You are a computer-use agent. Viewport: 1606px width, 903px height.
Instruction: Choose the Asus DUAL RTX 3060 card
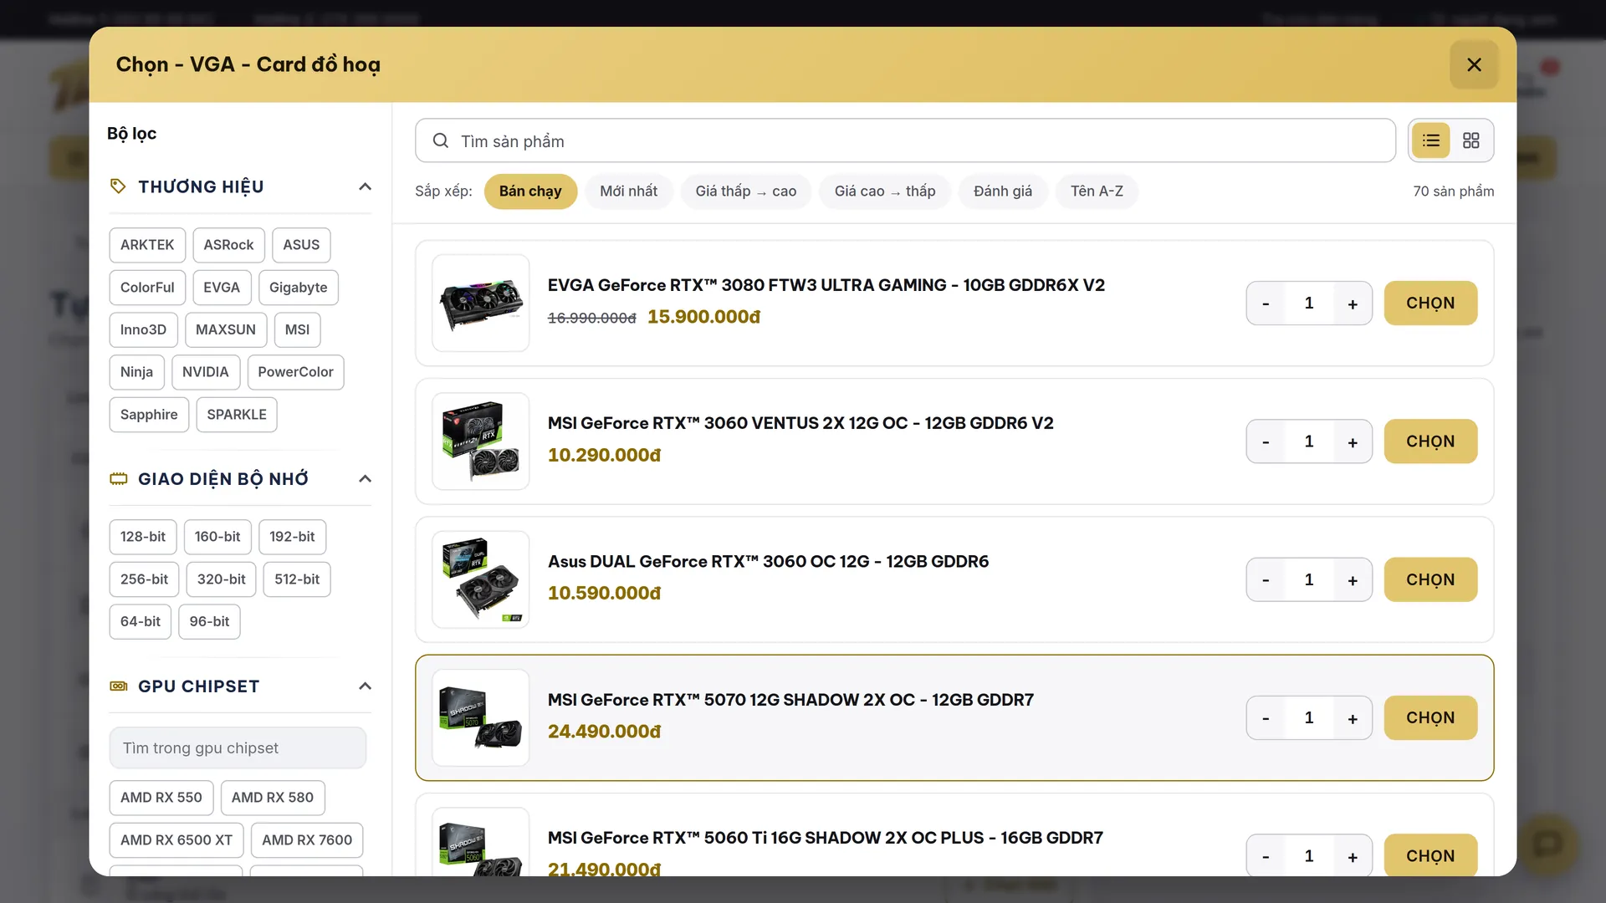[1430, 579]
